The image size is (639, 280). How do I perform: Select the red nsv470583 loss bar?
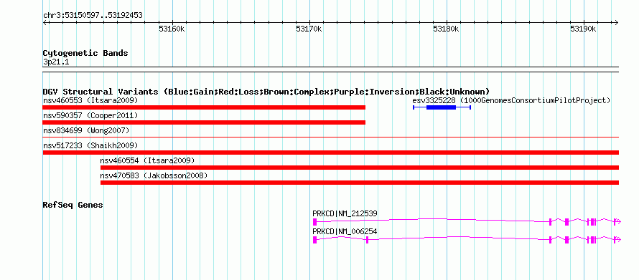360,183
